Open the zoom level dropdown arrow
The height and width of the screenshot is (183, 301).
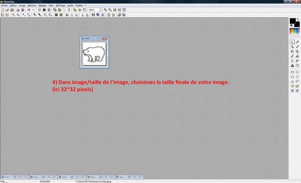pyautogui.click(x=100, y=10)
